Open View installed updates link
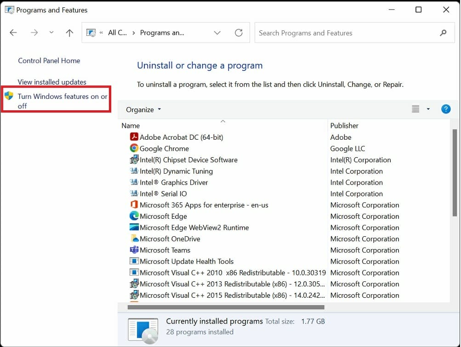 click(x=52, y=82)
